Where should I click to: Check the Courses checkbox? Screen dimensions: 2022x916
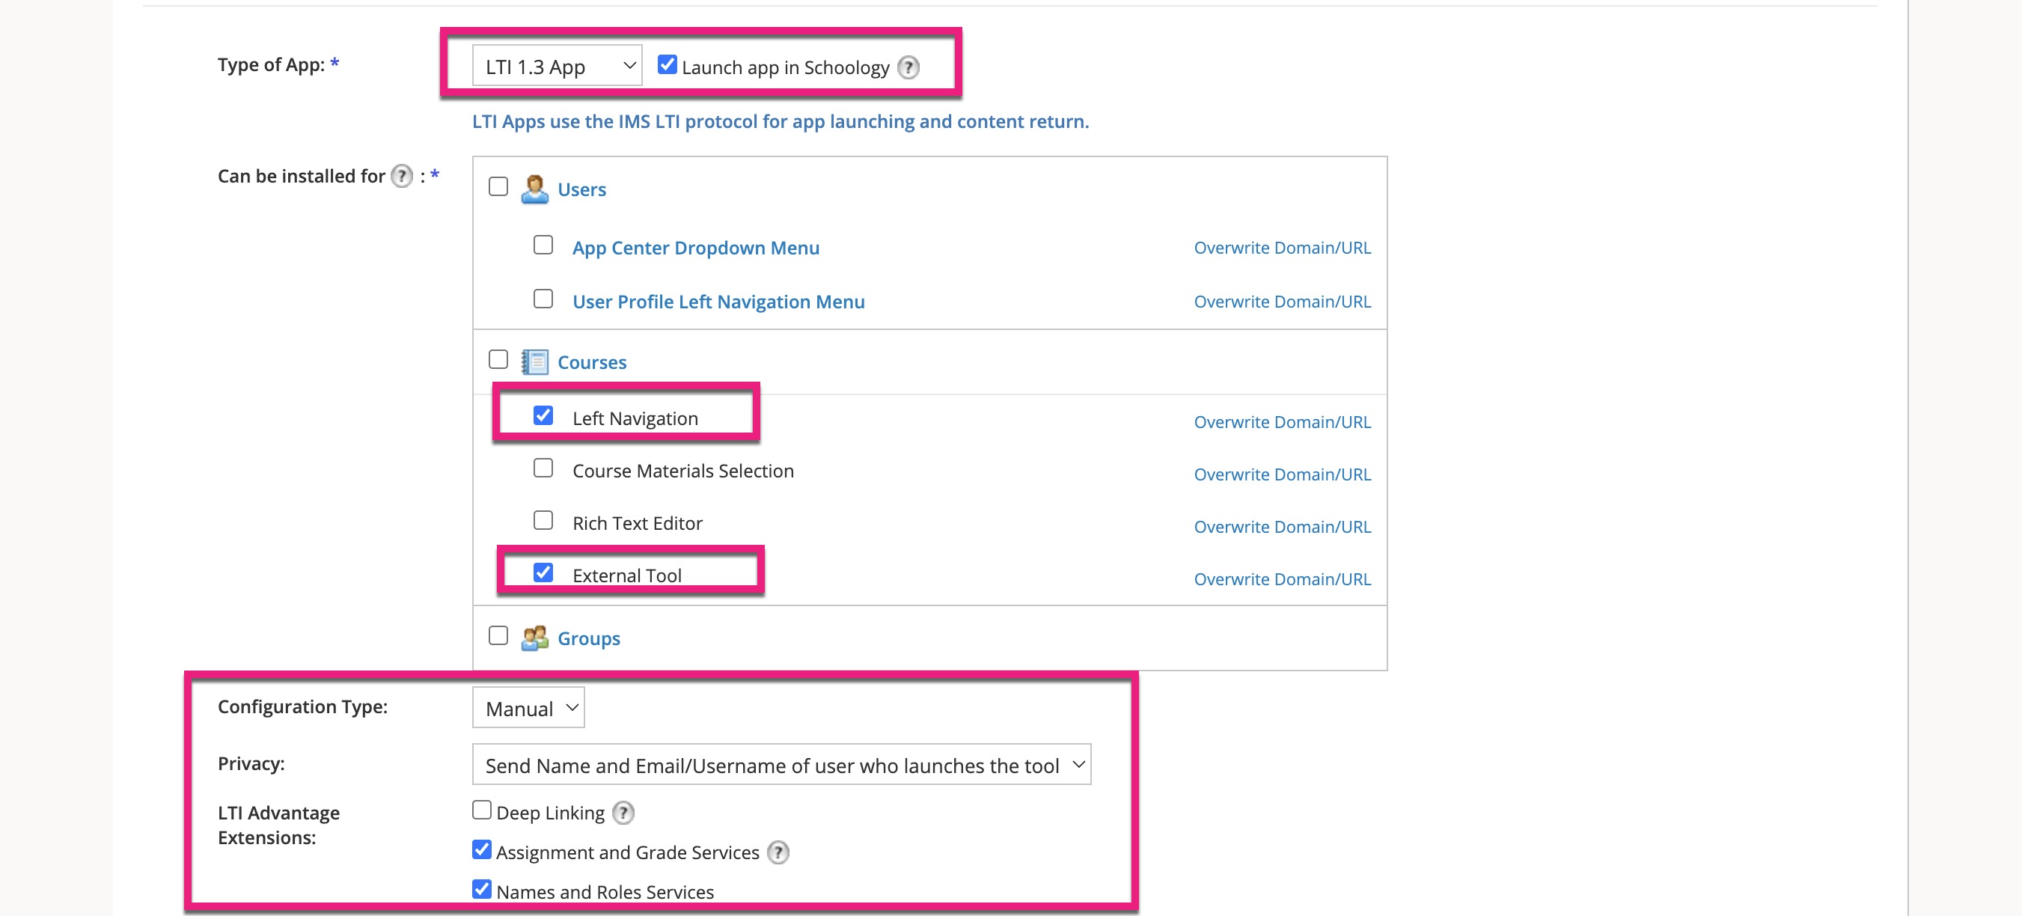[498, 359]
